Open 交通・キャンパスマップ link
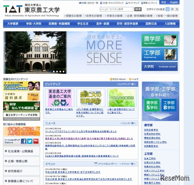This screenshot has height=185, width=194. (112, 3)
